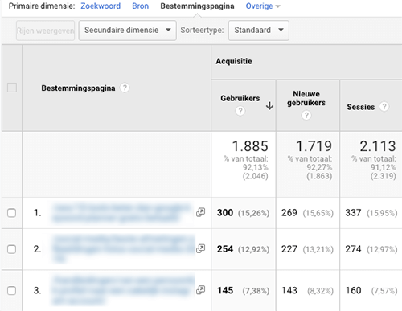Click the Bestemmingspagina column header
This screenshot has height=311, width=402.
tap(78, 88)
